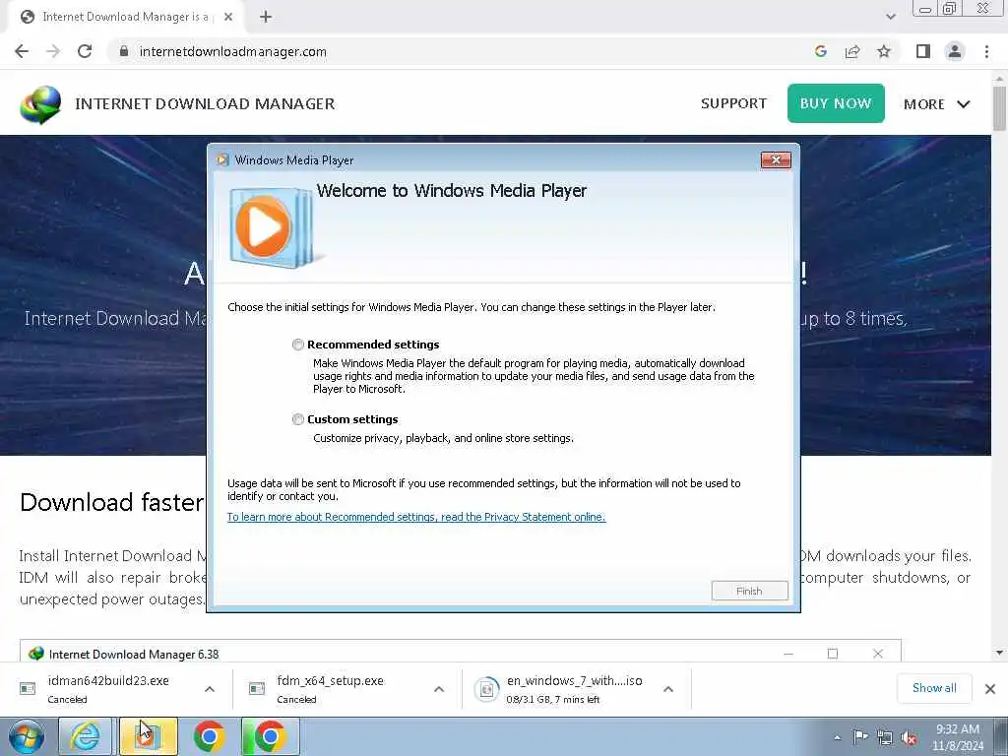The image size is (1008, 756).
Task: Click the Internet Download Manager logo
Action: tap(40, 104)
